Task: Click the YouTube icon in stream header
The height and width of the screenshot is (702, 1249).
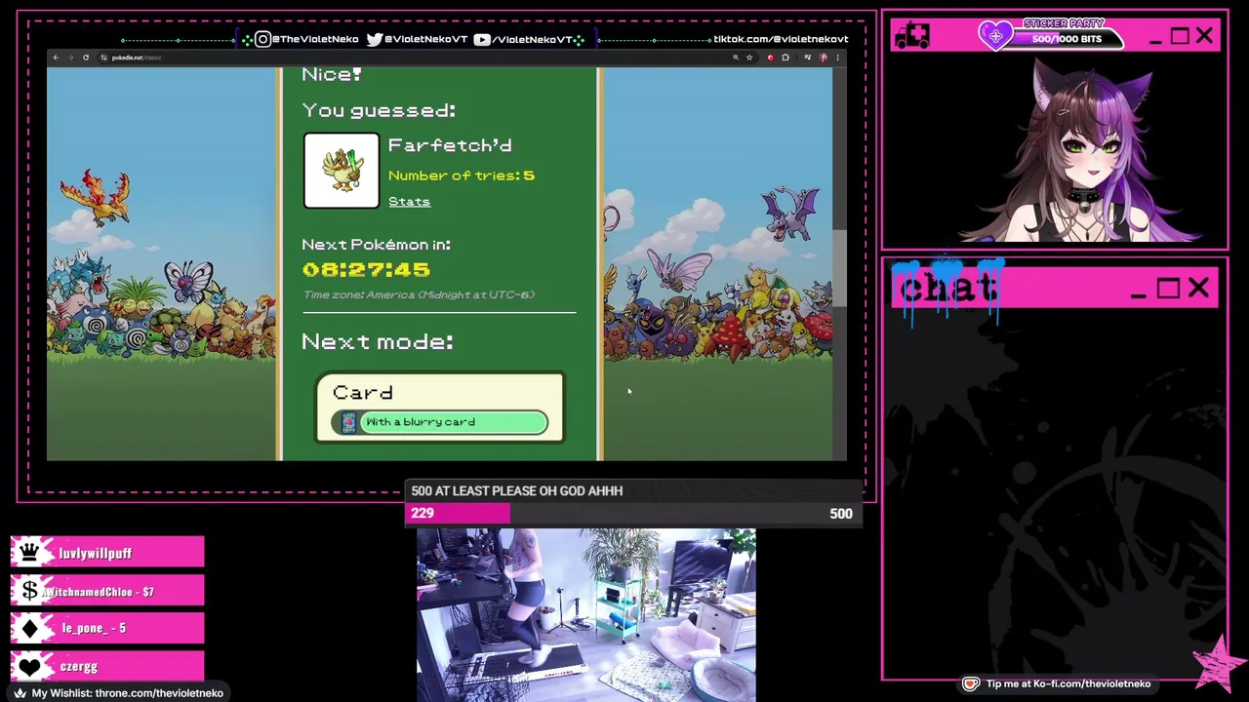Action: (x=482, y=39)
